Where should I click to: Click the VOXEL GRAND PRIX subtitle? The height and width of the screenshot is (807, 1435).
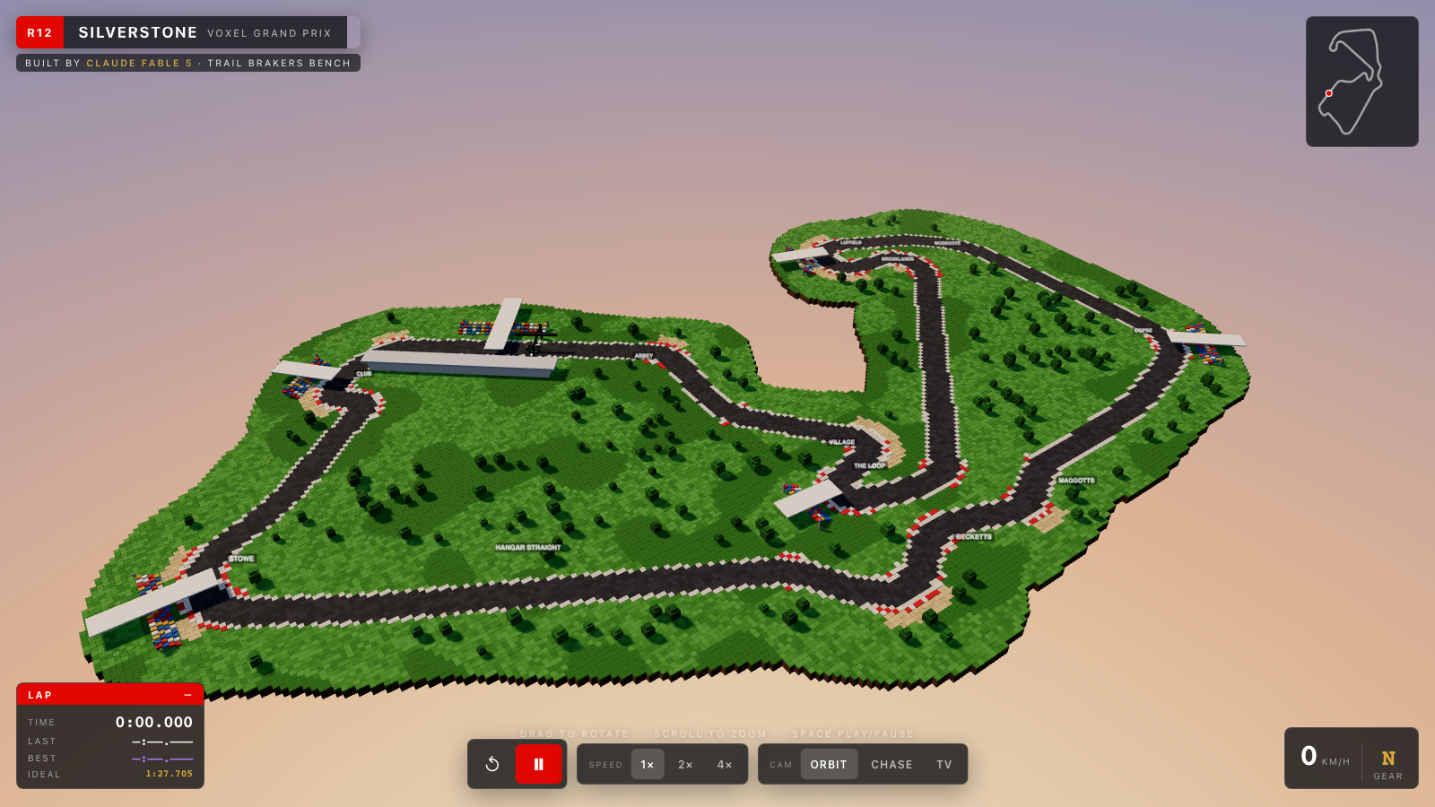point(270,33)
